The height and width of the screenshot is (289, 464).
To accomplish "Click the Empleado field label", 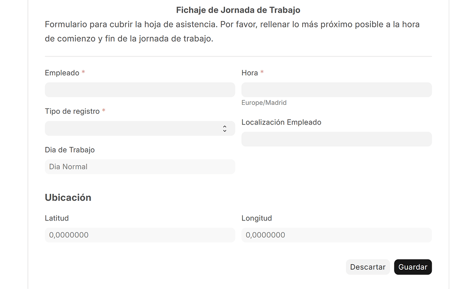I will click(61, 73).
